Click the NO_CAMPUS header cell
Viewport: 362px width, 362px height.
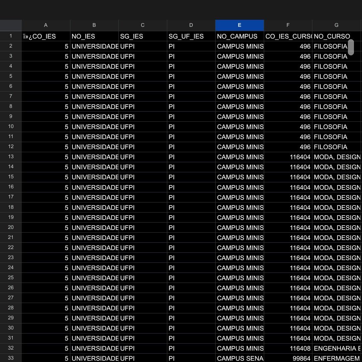click(x=240, y=36)
